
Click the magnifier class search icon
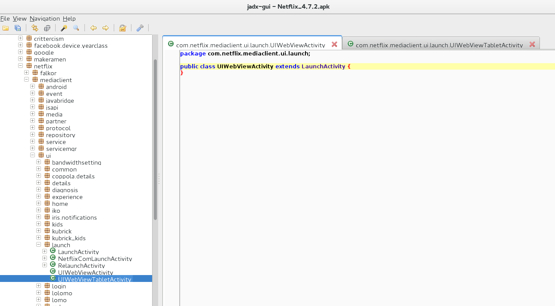(76, 28)
